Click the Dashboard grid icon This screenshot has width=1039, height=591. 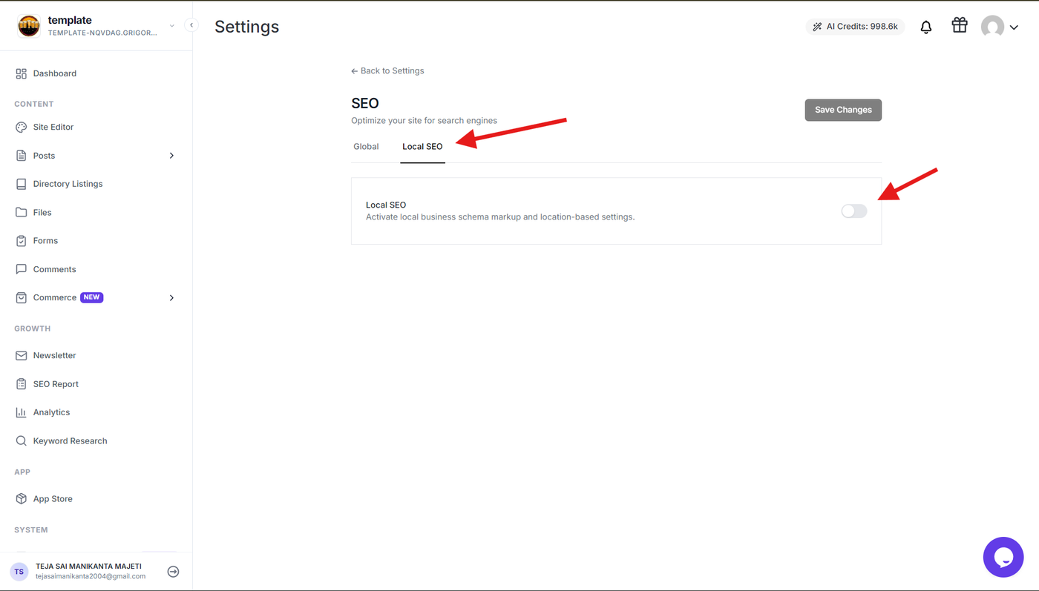[21, 73]
